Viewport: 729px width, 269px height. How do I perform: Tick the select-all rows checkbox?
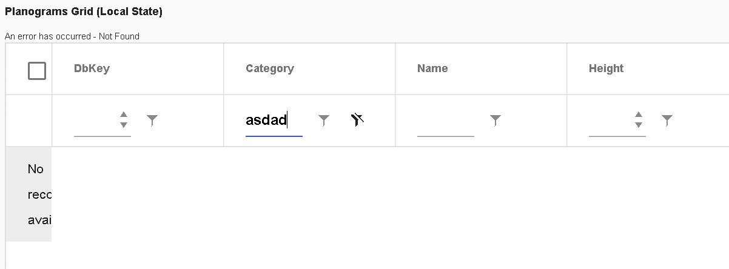click(x=37, y=71)
